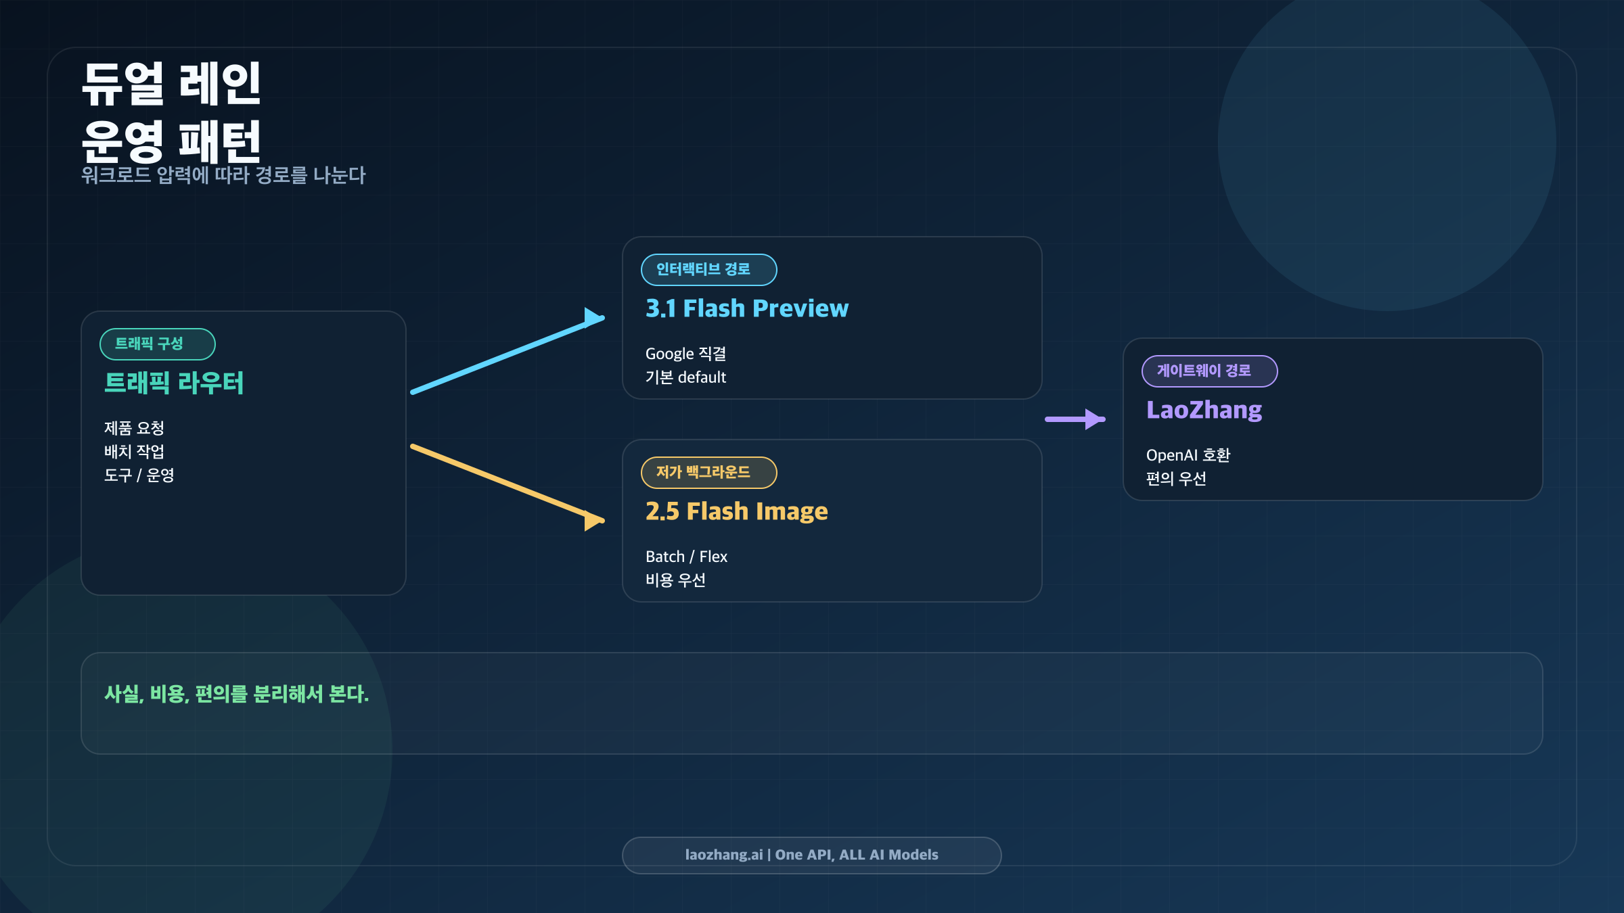Click the green summary text 사실, 비용, 편의를 분리해서 본다
The height and width of the screenshot is (913, 1624).
point(236,694)
